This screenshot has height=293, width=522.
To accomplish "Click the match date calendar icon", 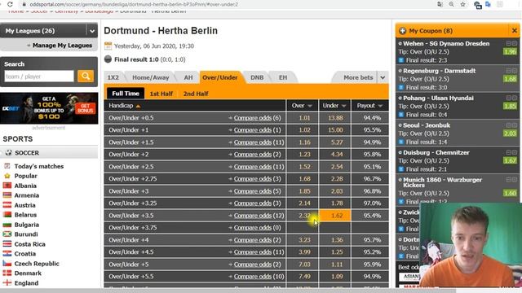I will click(108, 46).
